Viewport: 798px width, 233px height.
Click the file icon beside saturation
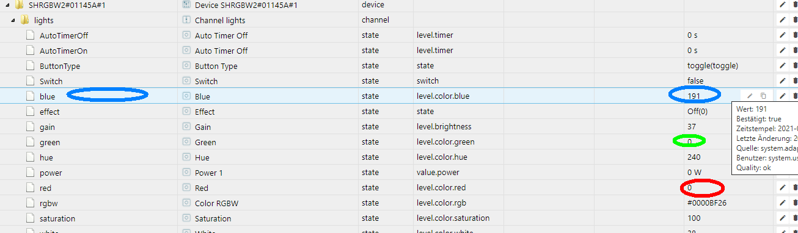[31, 218]
